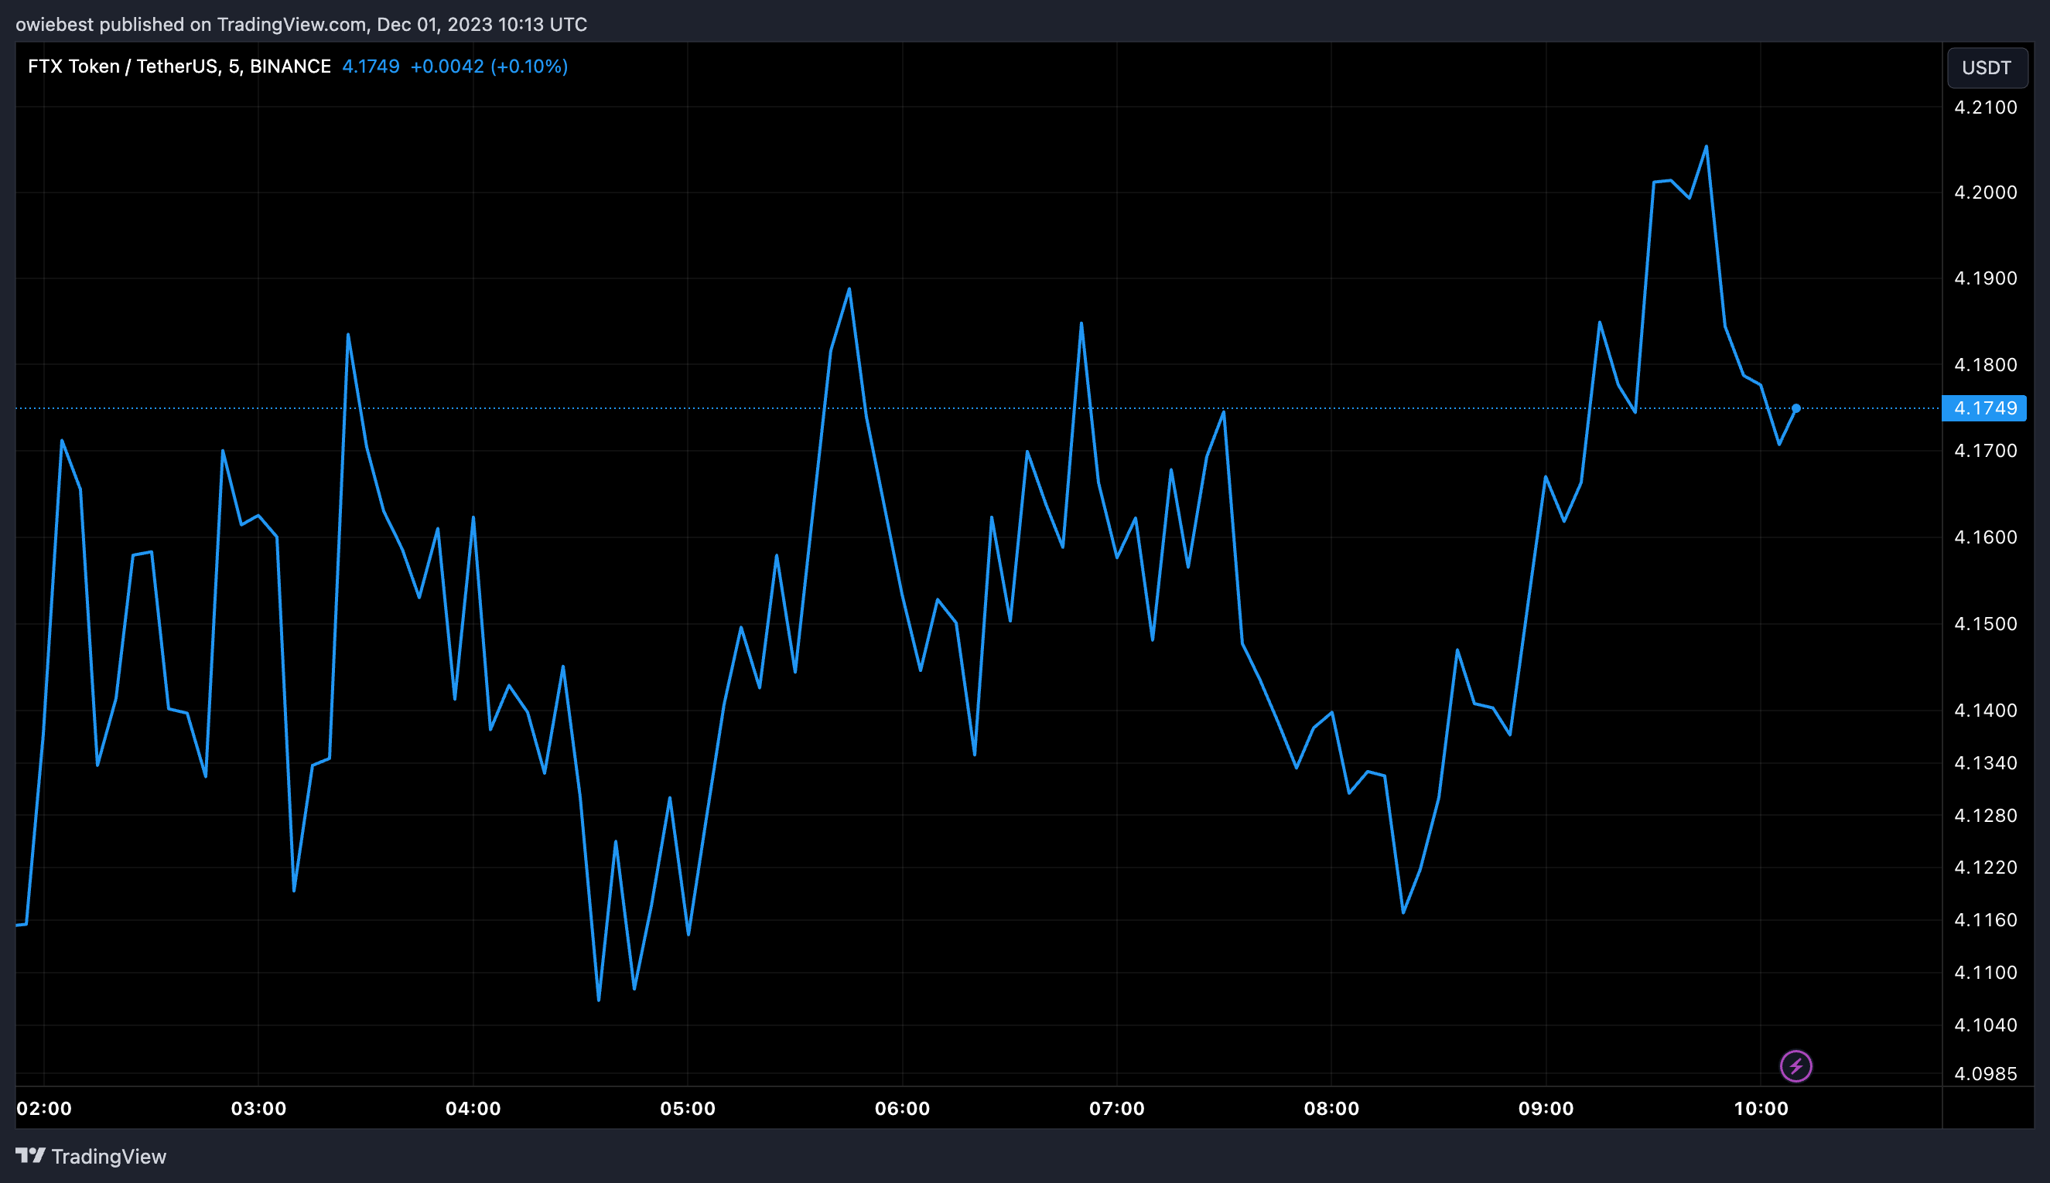The image size is (2050, 1183).
Task: Click the TradingView text link
Action: 108,1156
